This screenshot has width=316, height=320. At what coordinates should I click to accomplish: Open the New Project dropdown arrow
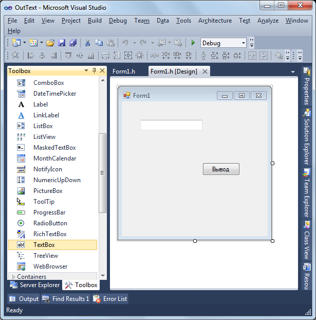pyautogui.click(x=25, y=43)
